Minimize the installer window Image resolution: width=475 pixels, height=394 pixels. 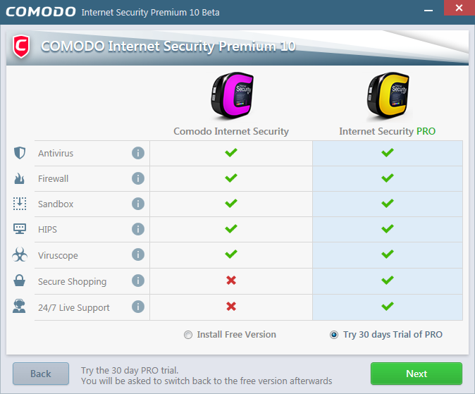(x=428, y=11)
